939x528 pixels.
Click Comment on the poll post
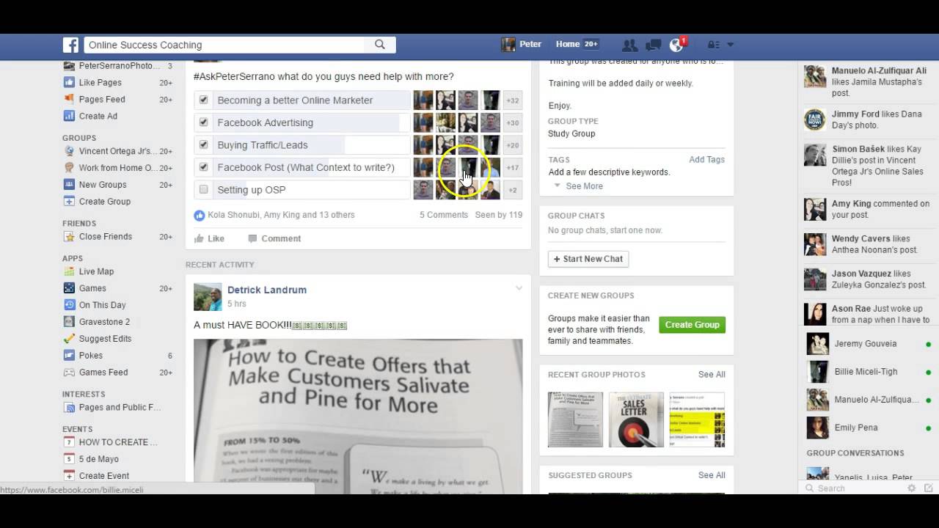[x=274, y=238]
